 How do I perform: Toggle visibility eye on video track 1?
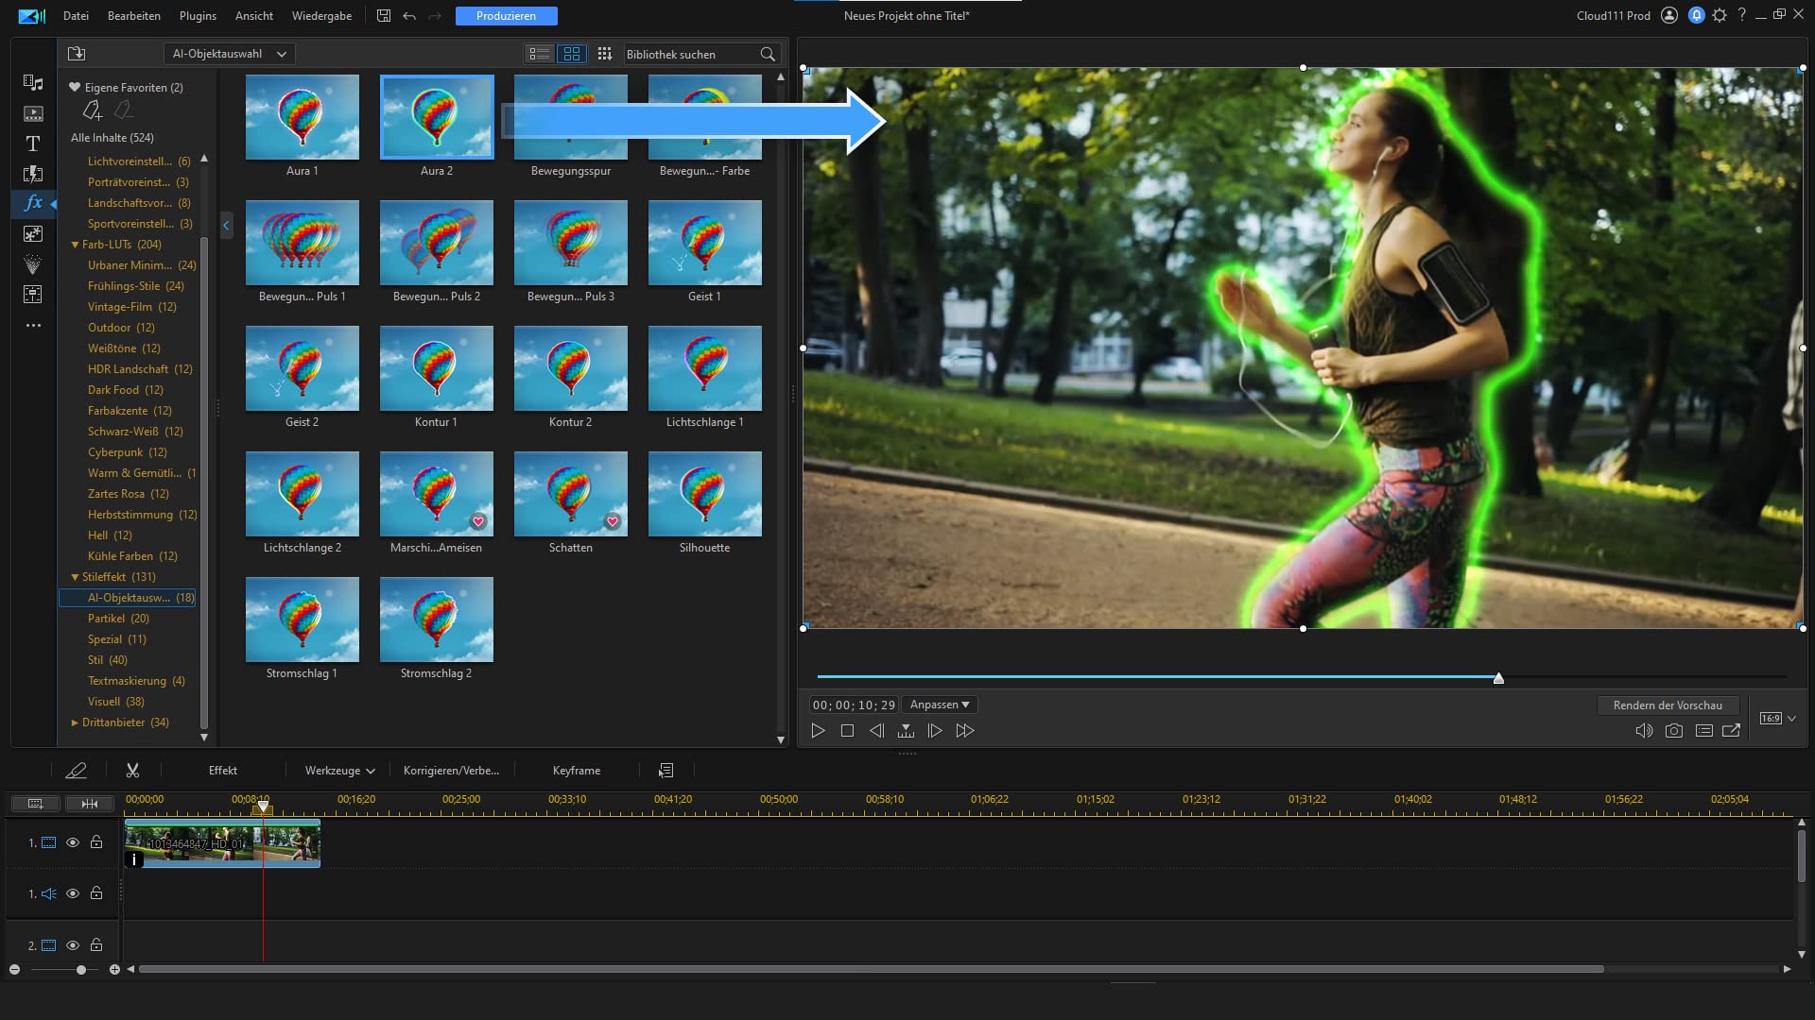click(x=73, y=841)
